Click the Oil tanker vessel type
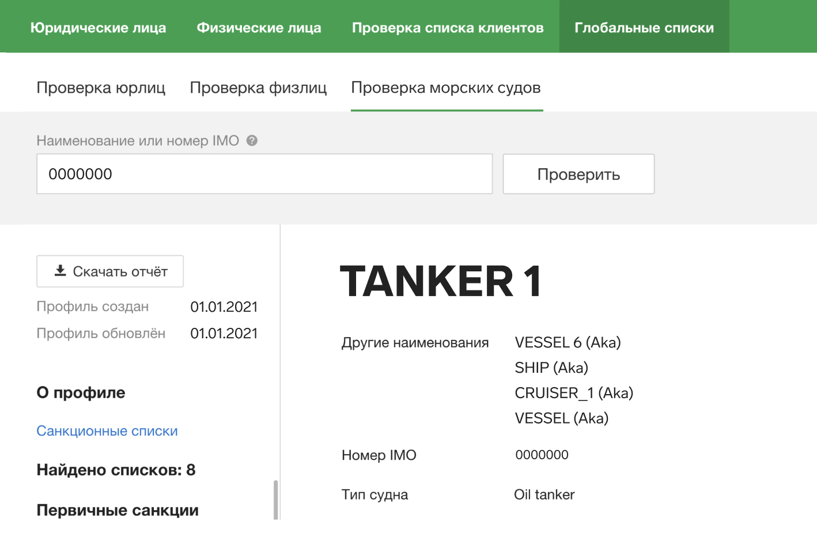The height and width of the screenshot is (537, 817). (x=544, y=494)
